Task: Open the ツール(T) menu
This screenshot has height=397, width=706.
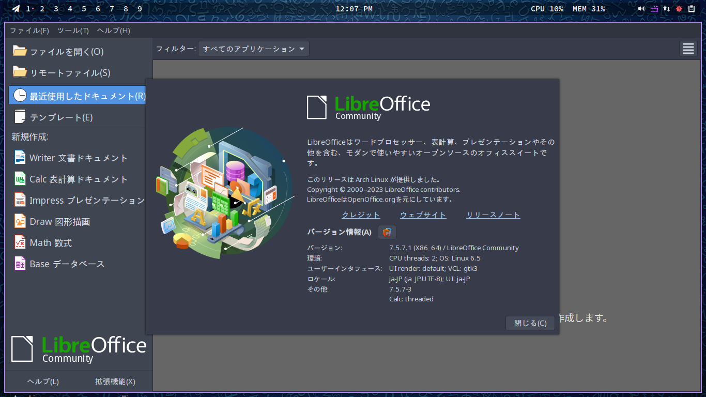Action: [x=73, y=30]
